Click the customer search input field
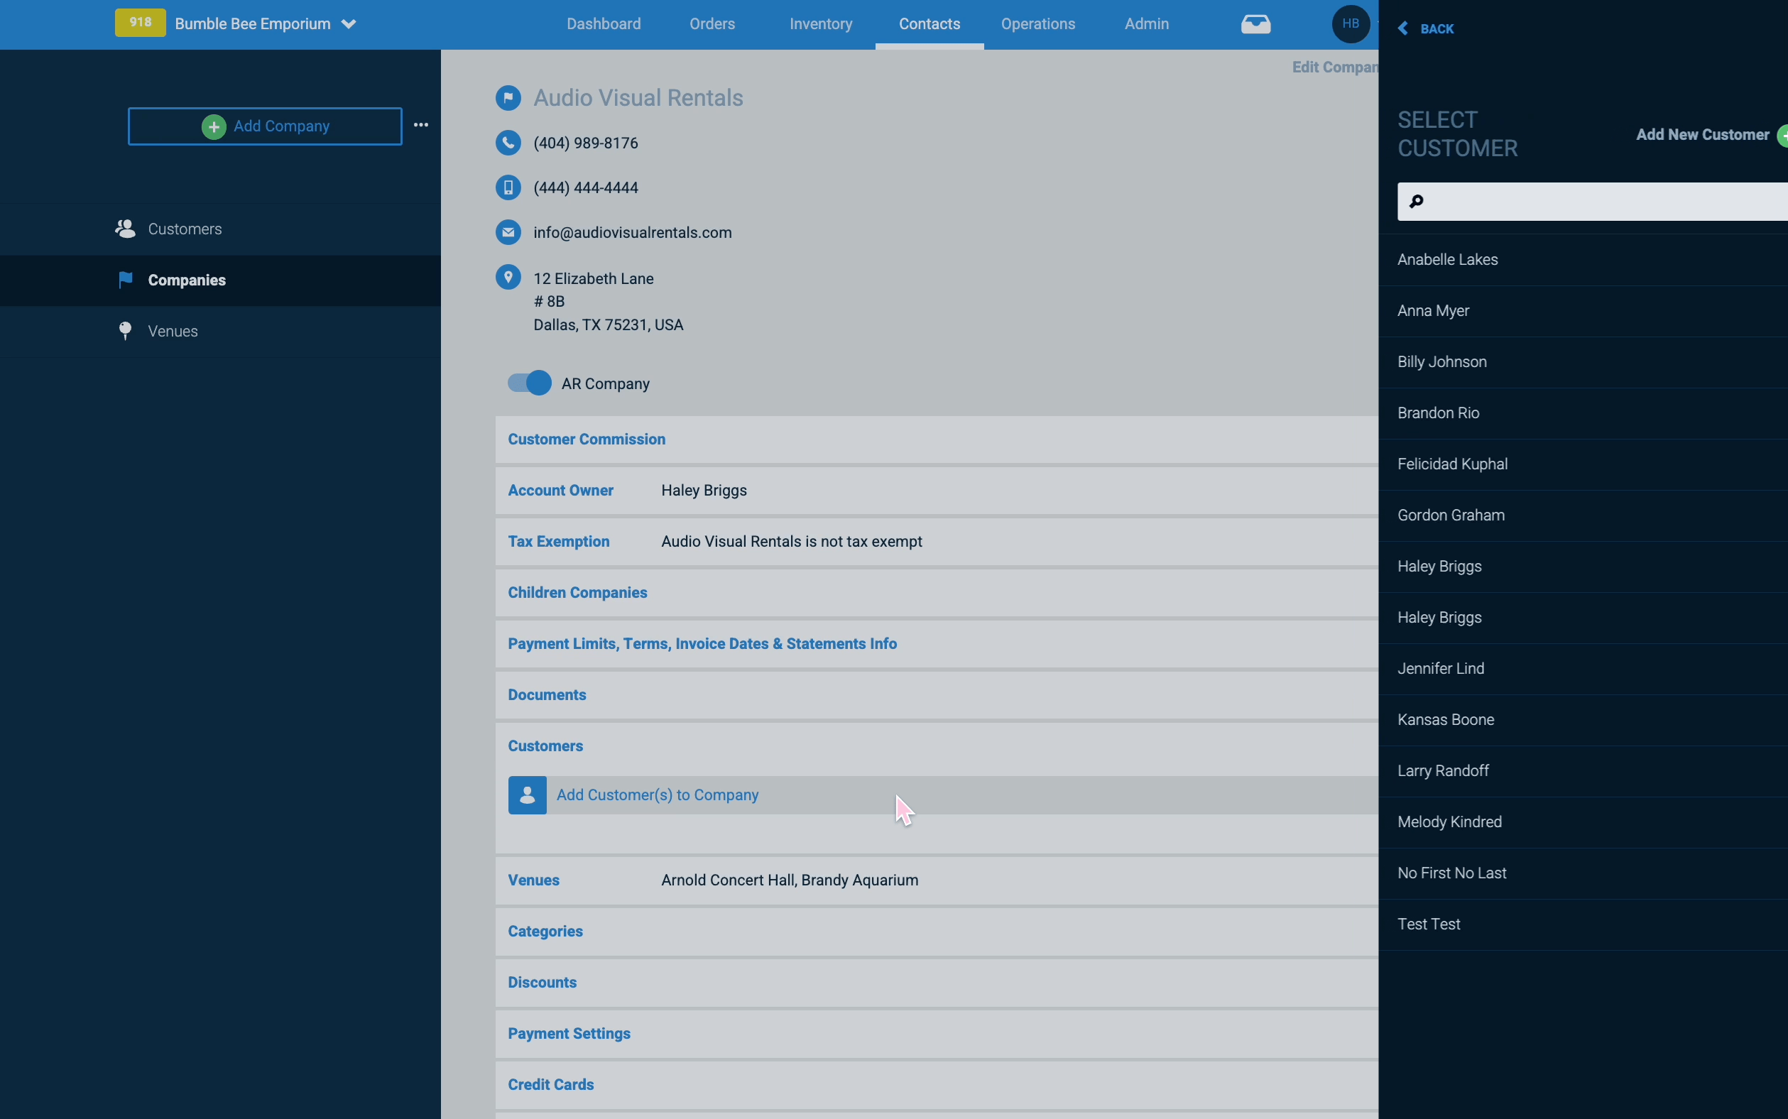 click(x=1592, y=202)
